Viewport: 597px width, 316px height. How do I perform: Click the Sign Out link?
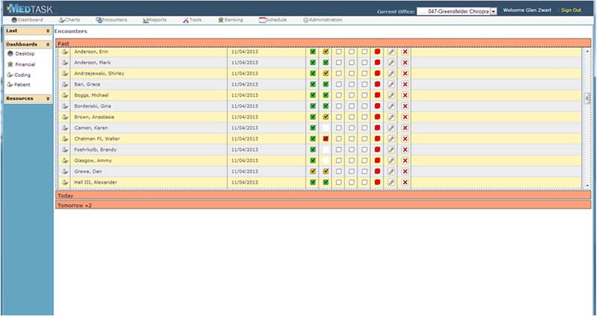571,10
